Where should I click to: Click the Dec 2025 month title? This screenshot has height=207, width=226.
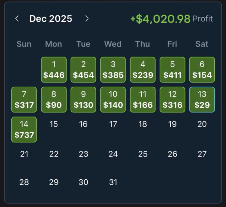coord(51,19)
